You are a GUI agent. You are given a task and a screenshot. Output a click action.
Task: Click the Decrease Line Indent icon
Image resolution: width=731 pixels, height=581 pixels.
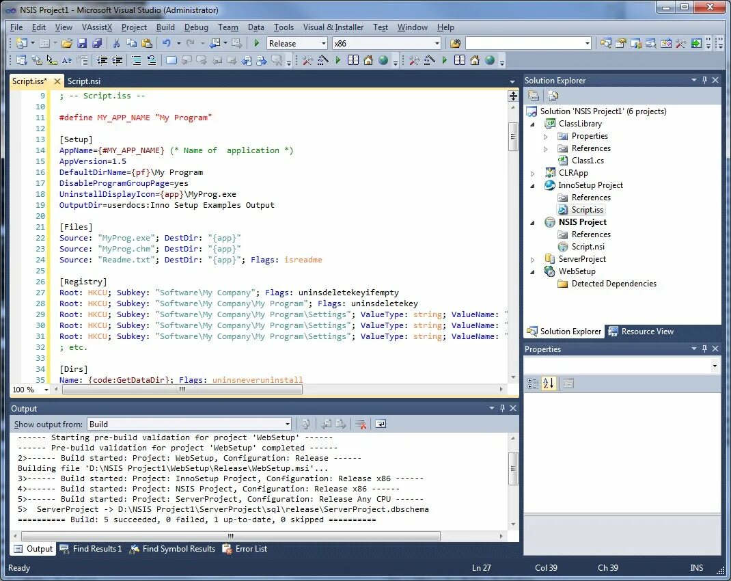(x=102, y=60)
